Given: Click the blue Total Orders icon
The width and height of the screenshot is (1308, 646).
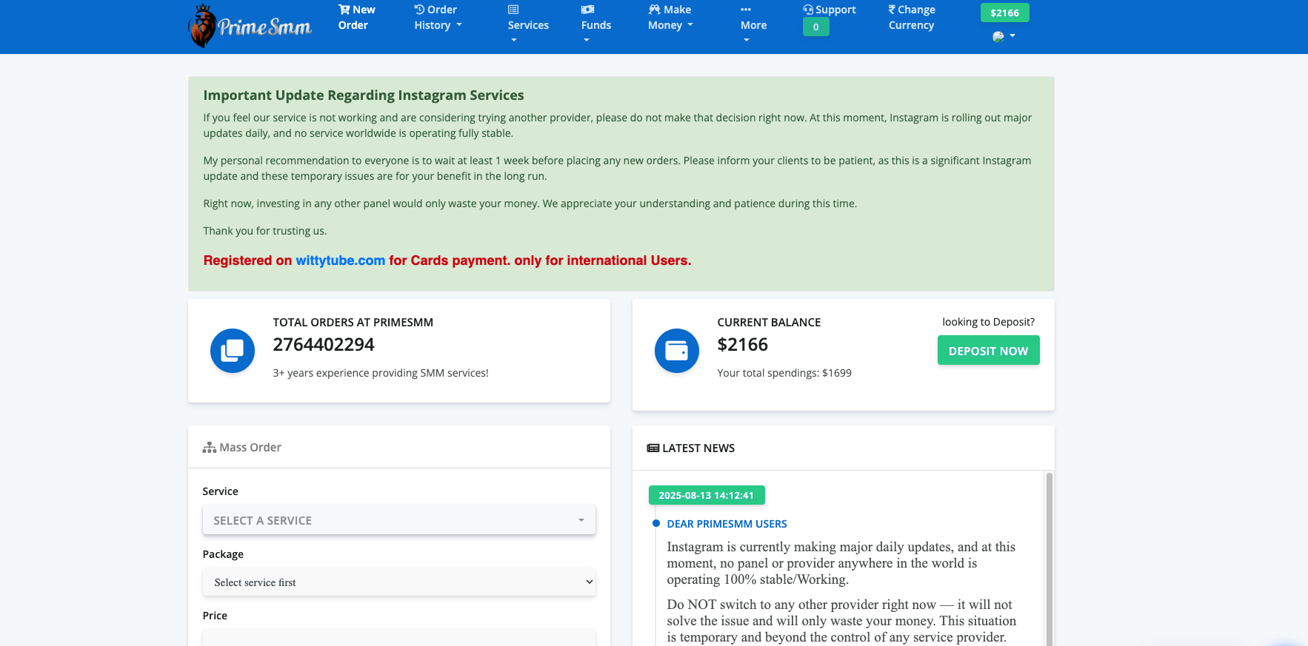Looking at the screenshot, I should tap(233, 351).
